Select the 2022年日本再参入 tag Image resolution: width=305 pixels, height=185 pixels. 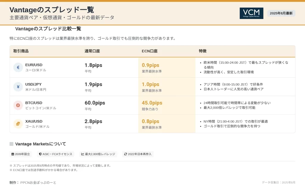138,154
